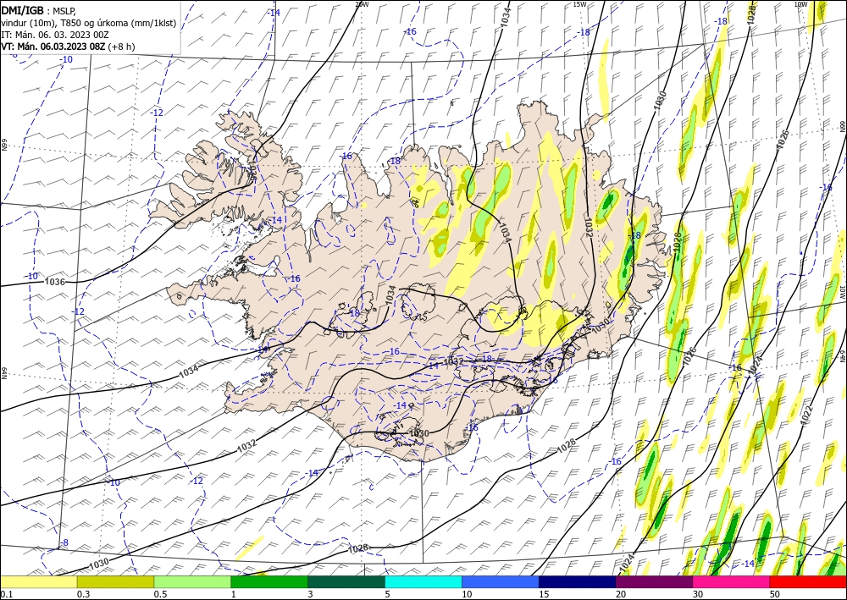Select the navy 15 mm legend color segment

[578, 582]
